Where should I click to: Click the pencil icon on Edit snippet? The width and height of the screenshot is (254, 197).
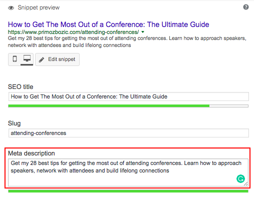[42, 59]
